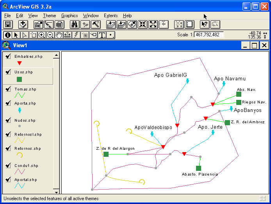Open the Help menu
271x204 pixels.
click(127, 16)
